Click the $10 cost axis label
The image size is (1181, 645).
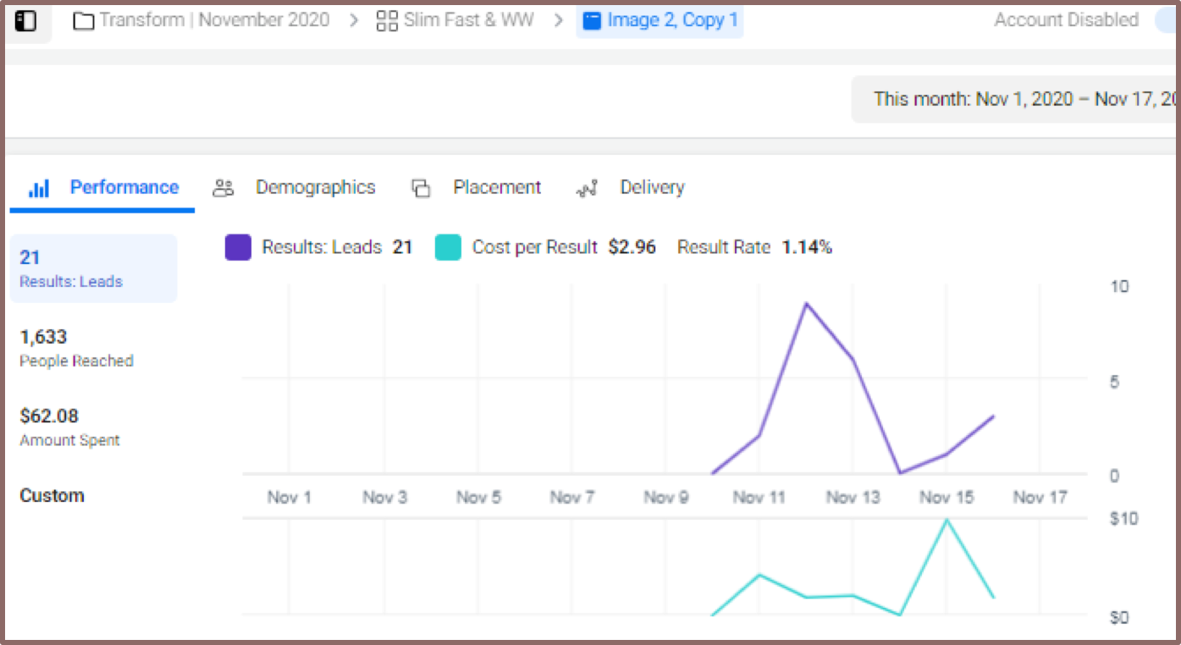[1124, 519]
